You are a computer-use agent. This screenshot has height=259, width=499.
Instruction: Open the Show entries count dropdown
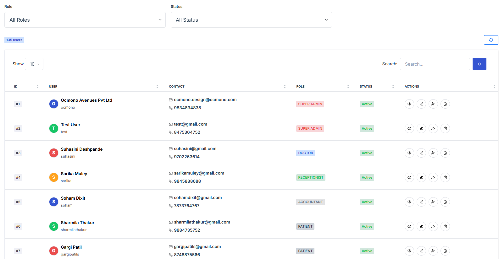tap(34, 64)
